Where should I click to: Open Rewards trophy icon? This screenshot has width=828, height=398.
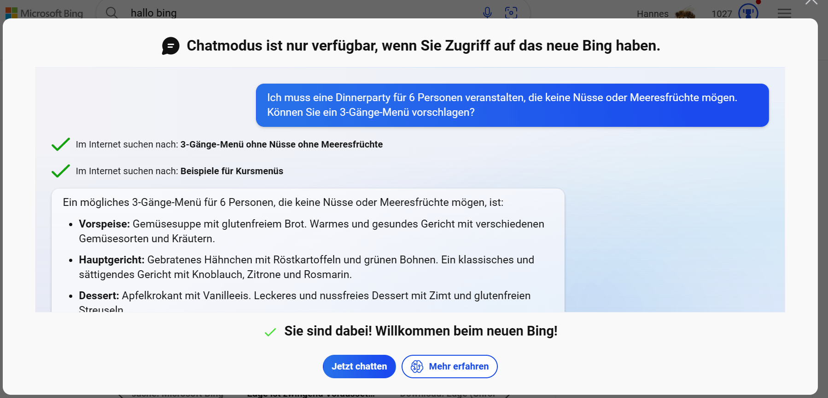coord(748,12)
